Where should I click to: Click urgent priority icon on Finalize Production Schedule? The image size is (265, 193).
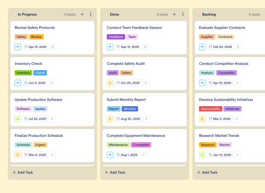tap(18, 155)
